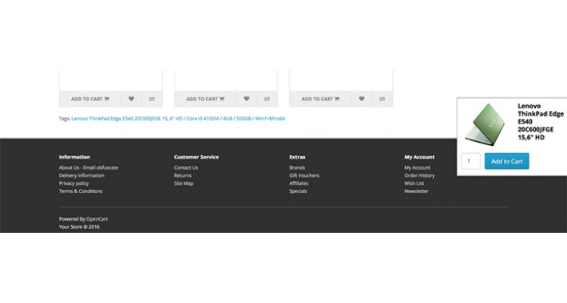Click the third product's compare arrows icon

383,99
